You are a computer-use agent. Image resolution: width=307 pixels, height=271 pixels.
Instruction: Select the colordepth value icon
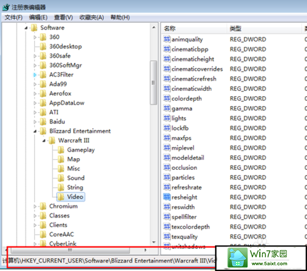point(167,98)
